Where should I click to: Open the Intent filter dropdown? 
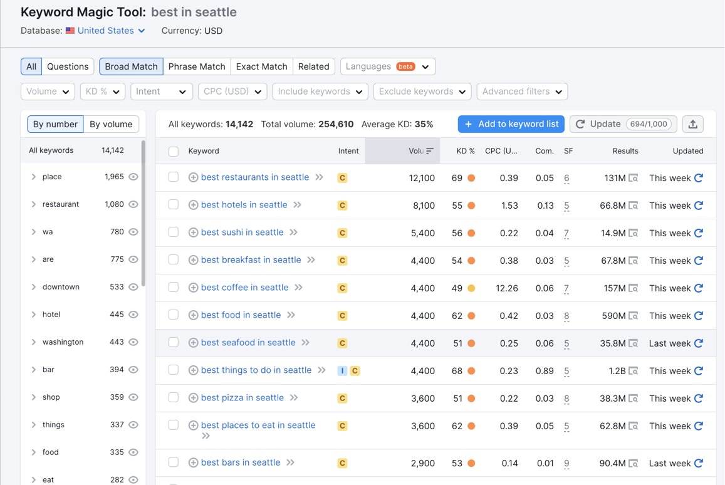pyautogui.click(x=162, y=91)
